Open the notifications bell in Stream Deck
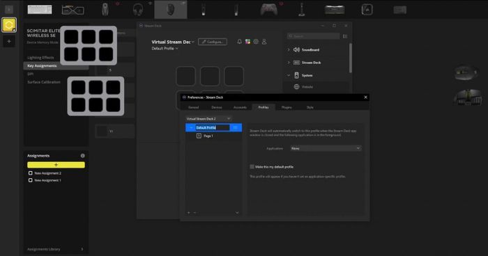The width and height of the screenshot is (488, 256). [239, 42]
